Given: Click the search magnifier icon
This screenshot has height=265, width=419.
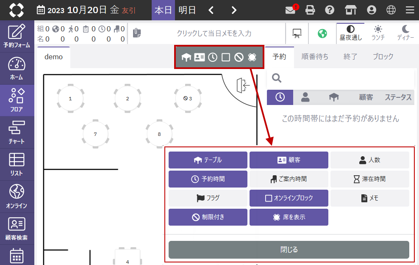Looking at the screenshot, I should (277, 78).
